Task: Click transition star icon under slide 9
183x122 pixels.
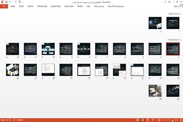Action: coord(60,57)
